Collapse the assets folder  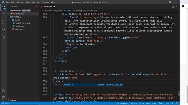coord(17,20)
